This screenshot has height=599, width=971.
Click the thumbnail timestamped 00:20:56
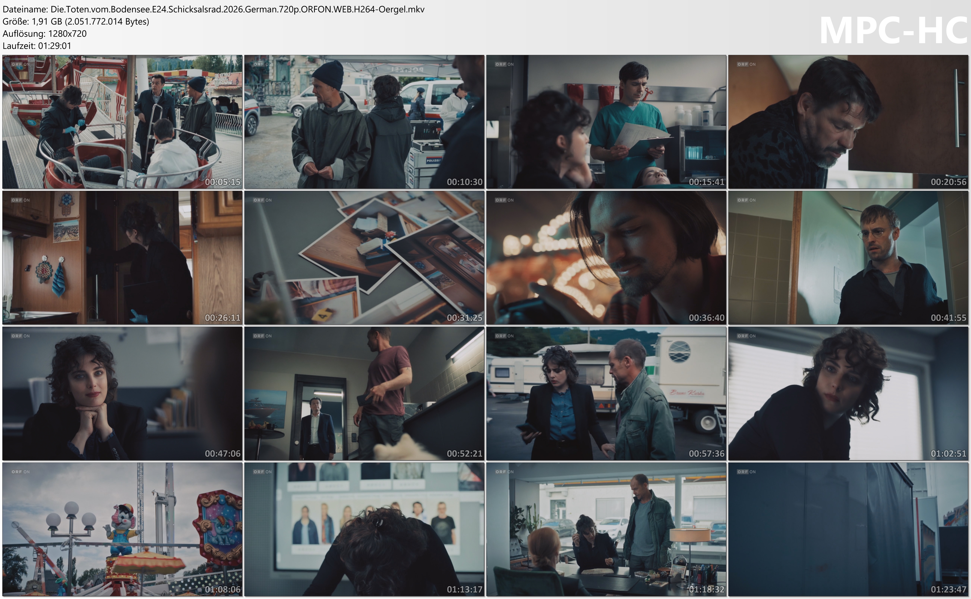[848, 122]
